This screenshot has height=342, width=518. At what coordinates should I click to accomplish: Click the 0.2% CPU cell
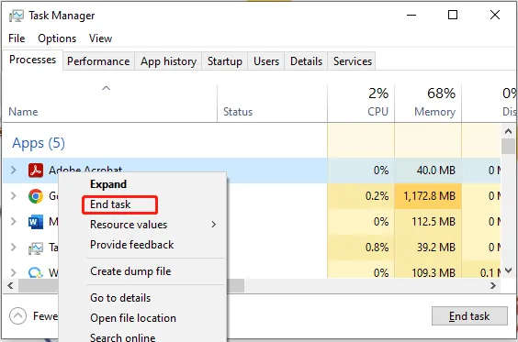361,196
